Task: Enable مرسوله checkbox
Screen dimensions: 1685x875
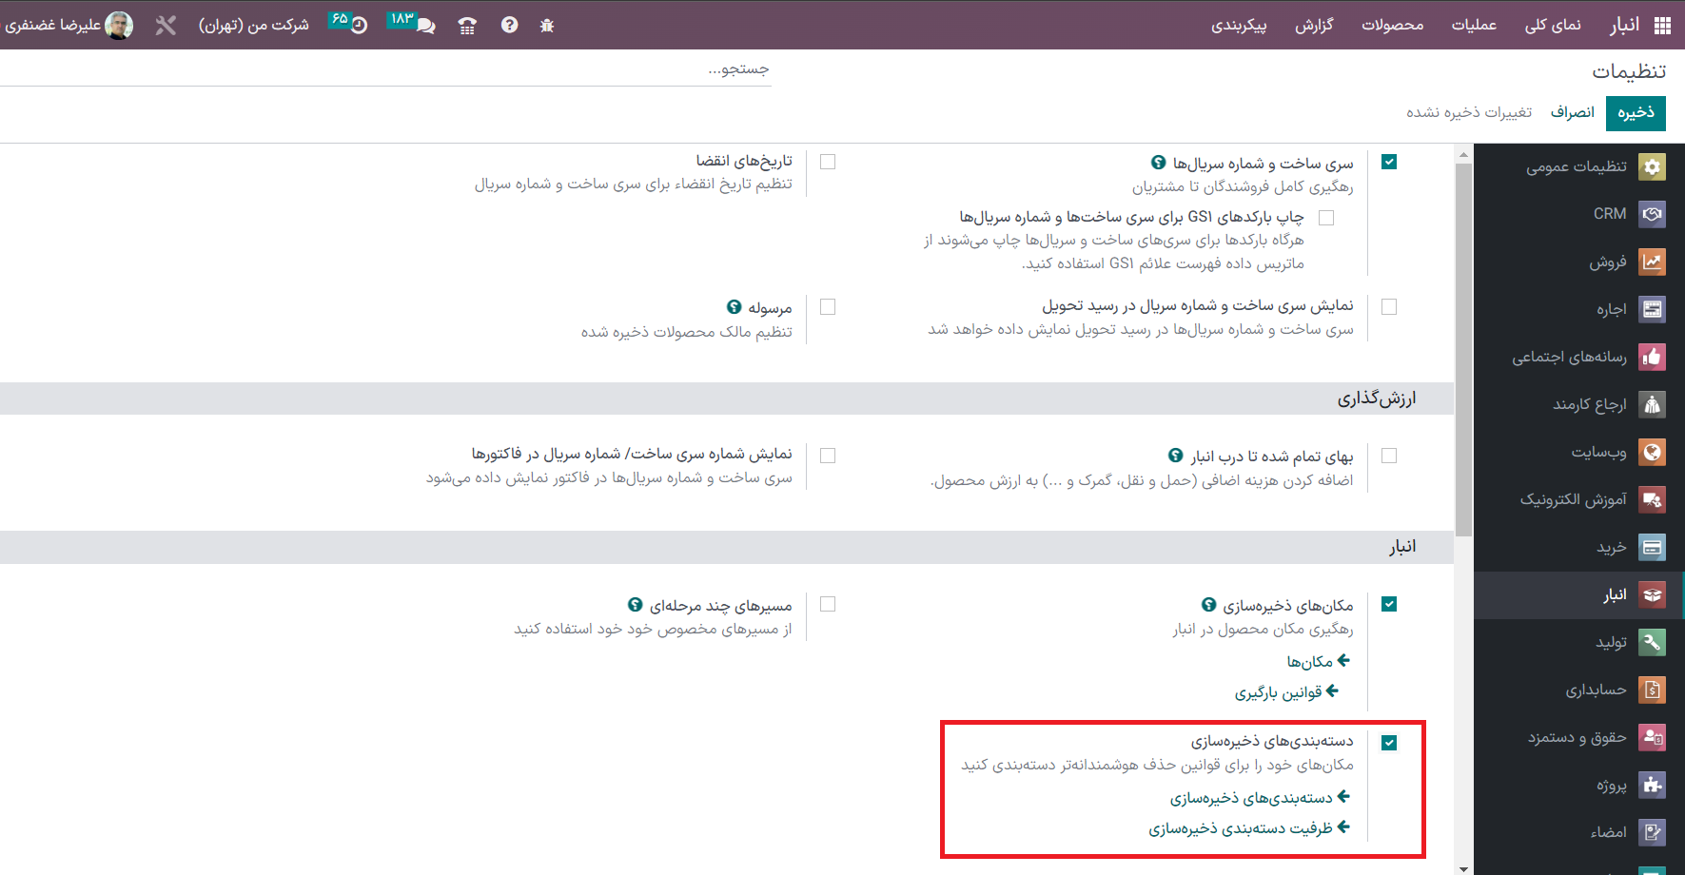Action: click(x=828, y=306)
